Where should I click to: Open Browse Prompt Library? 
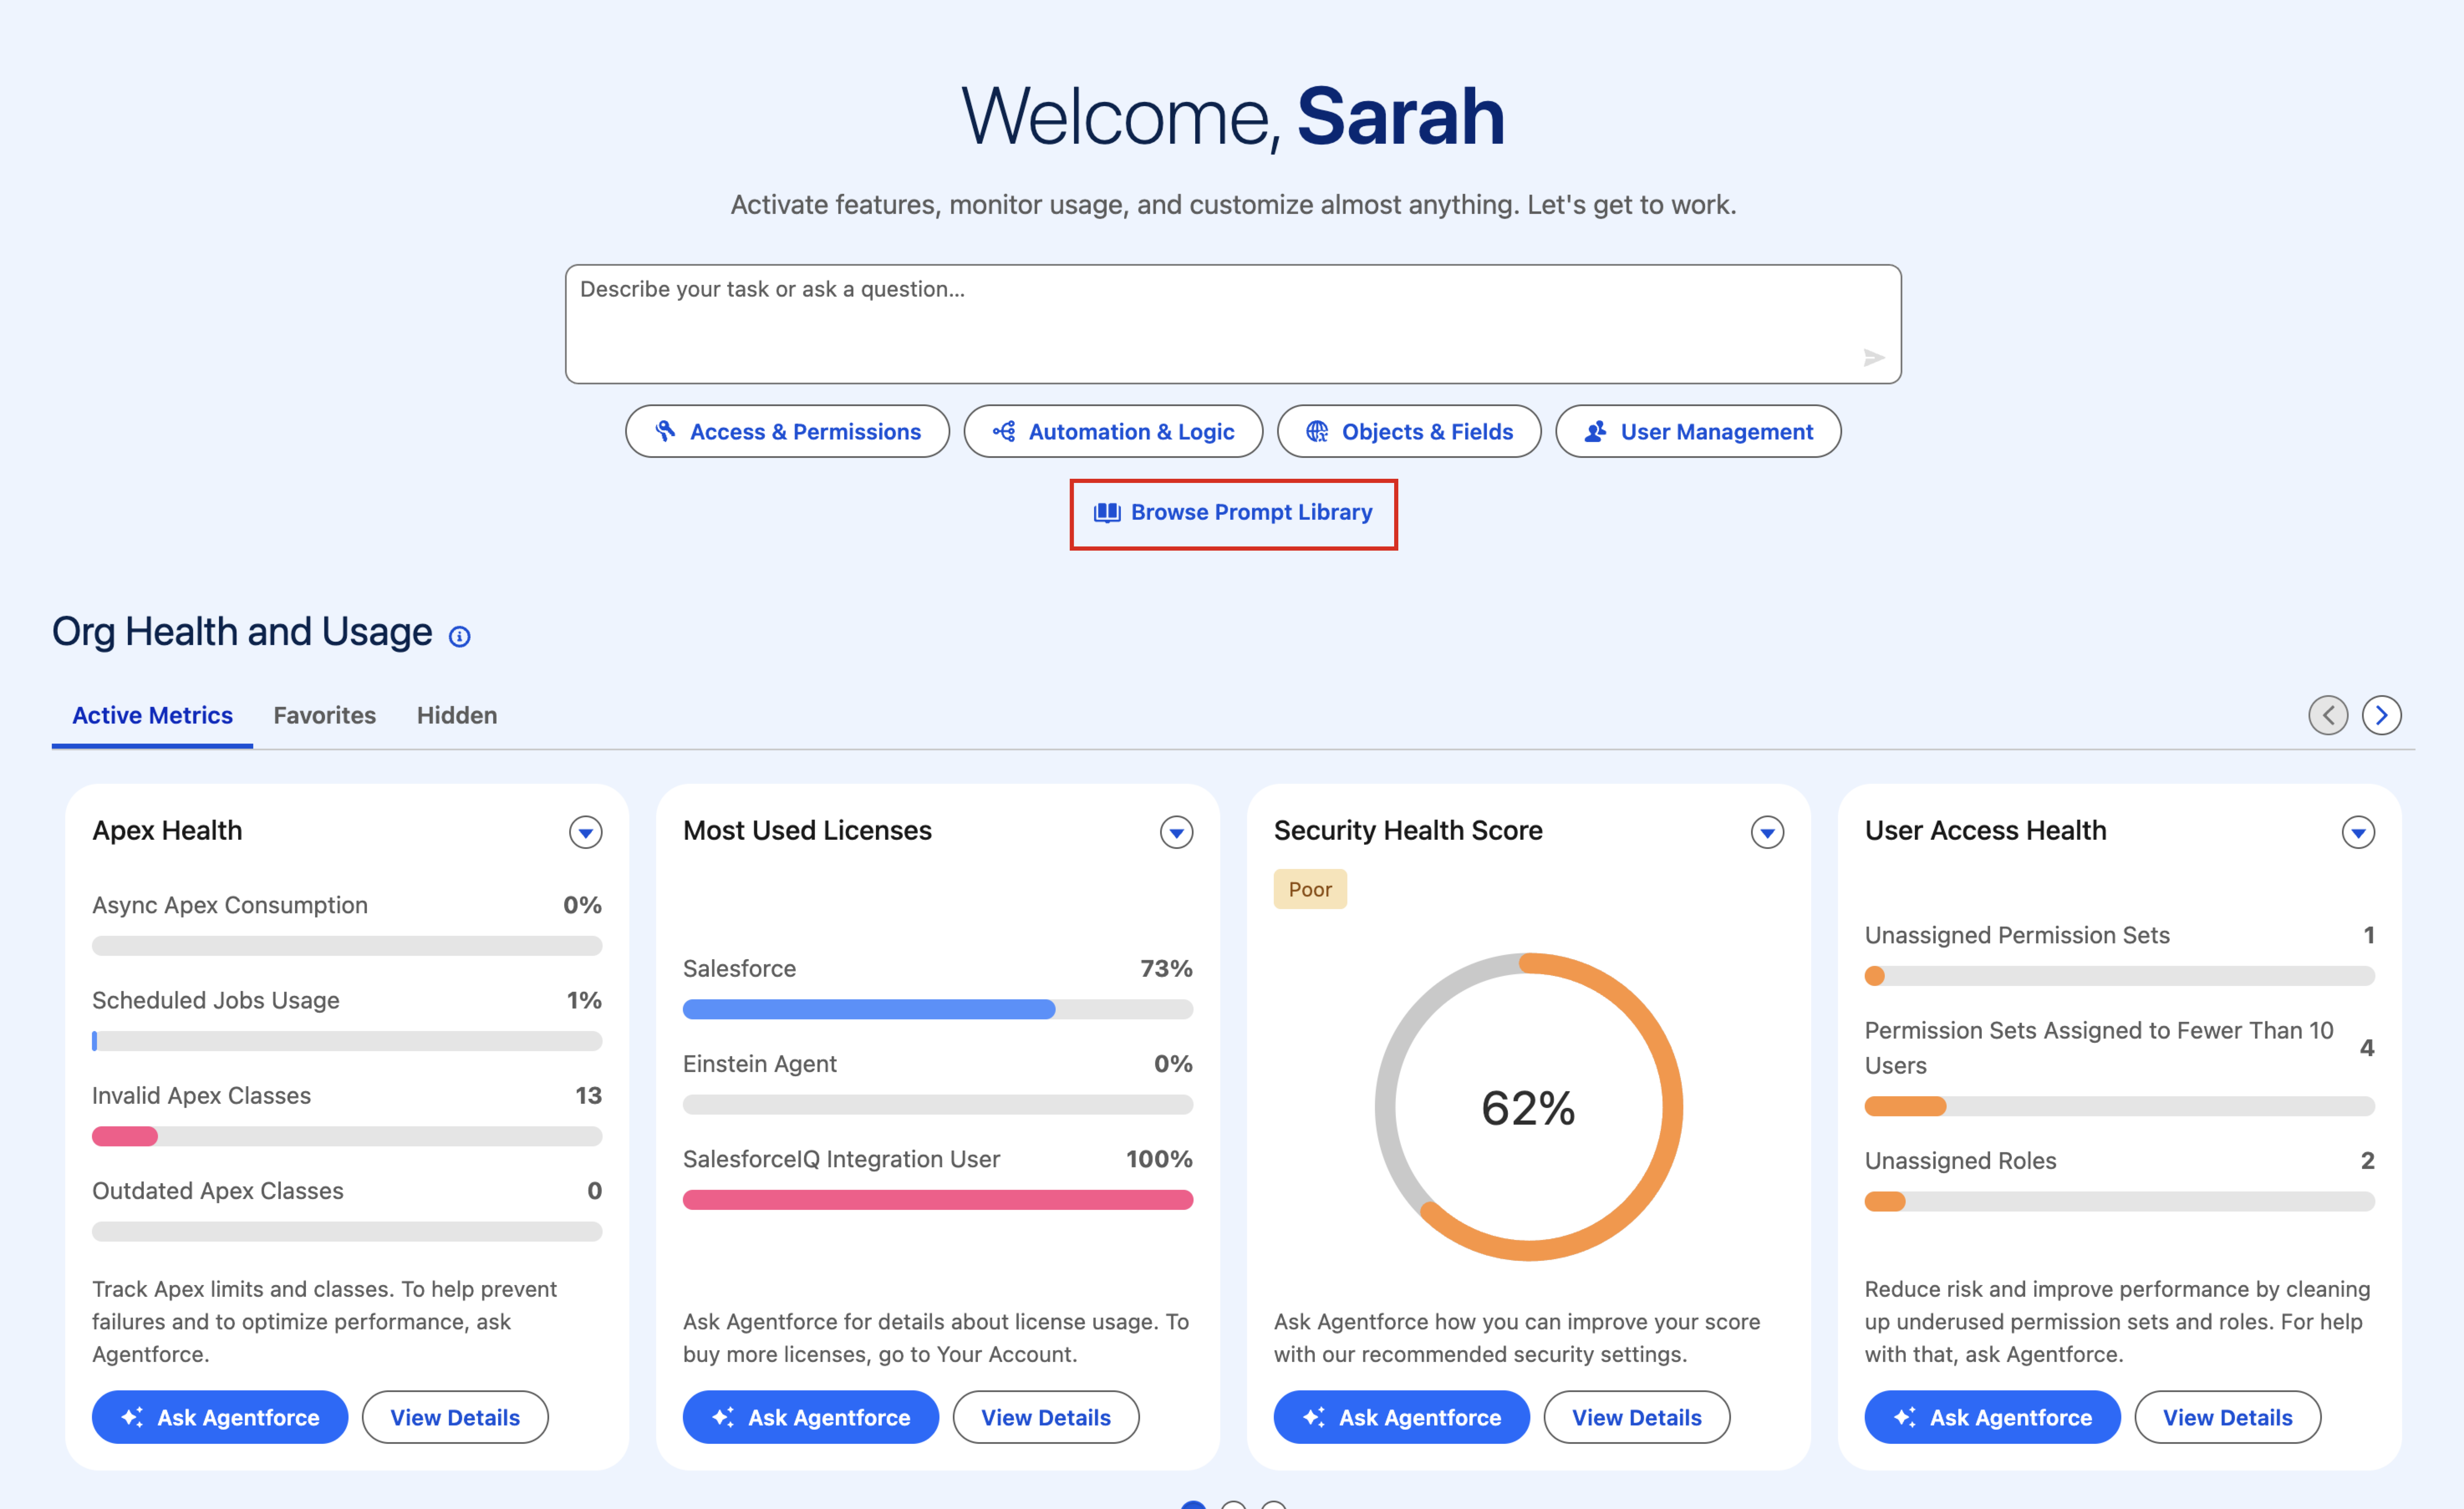pyautogui.click(x=1233, y=513)
